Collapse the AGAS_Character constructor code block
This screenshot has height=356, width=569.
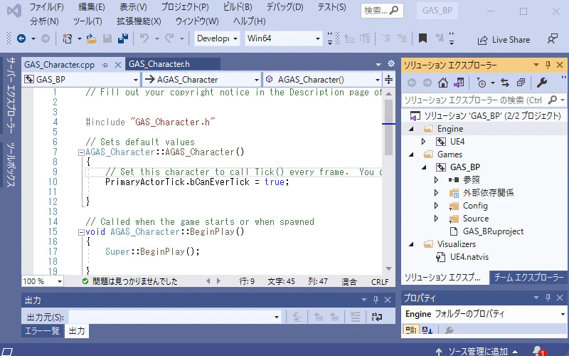(x=81, y=153)
